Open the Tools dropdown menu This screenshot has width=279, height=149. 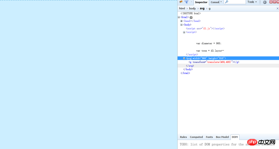tap(252, 2)
